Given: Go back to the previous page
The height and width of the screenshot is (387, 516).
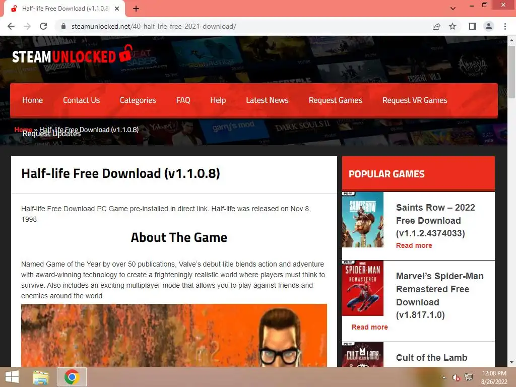Looking at the screenshot, I should coord(11,26).
